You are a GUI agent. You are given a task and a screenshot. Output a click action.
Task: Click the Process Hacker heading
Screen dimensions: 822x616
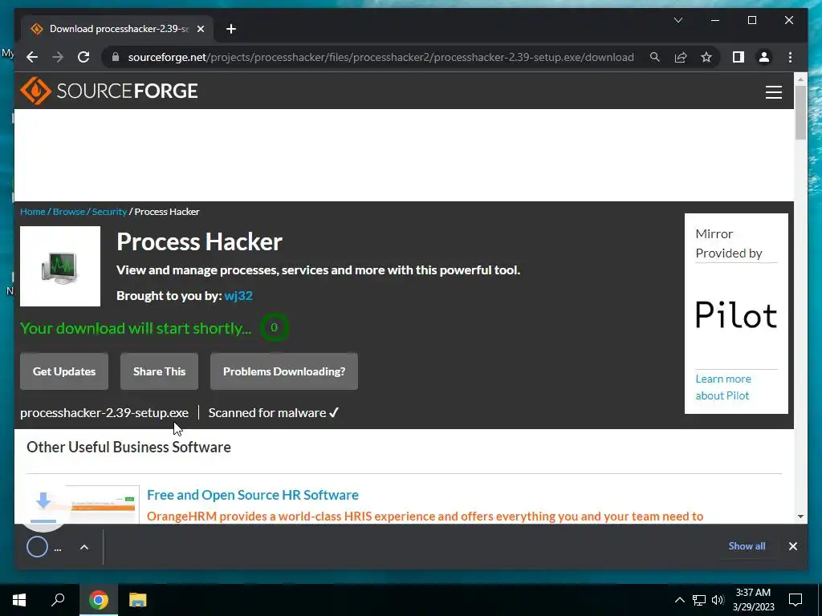point(199,241)
